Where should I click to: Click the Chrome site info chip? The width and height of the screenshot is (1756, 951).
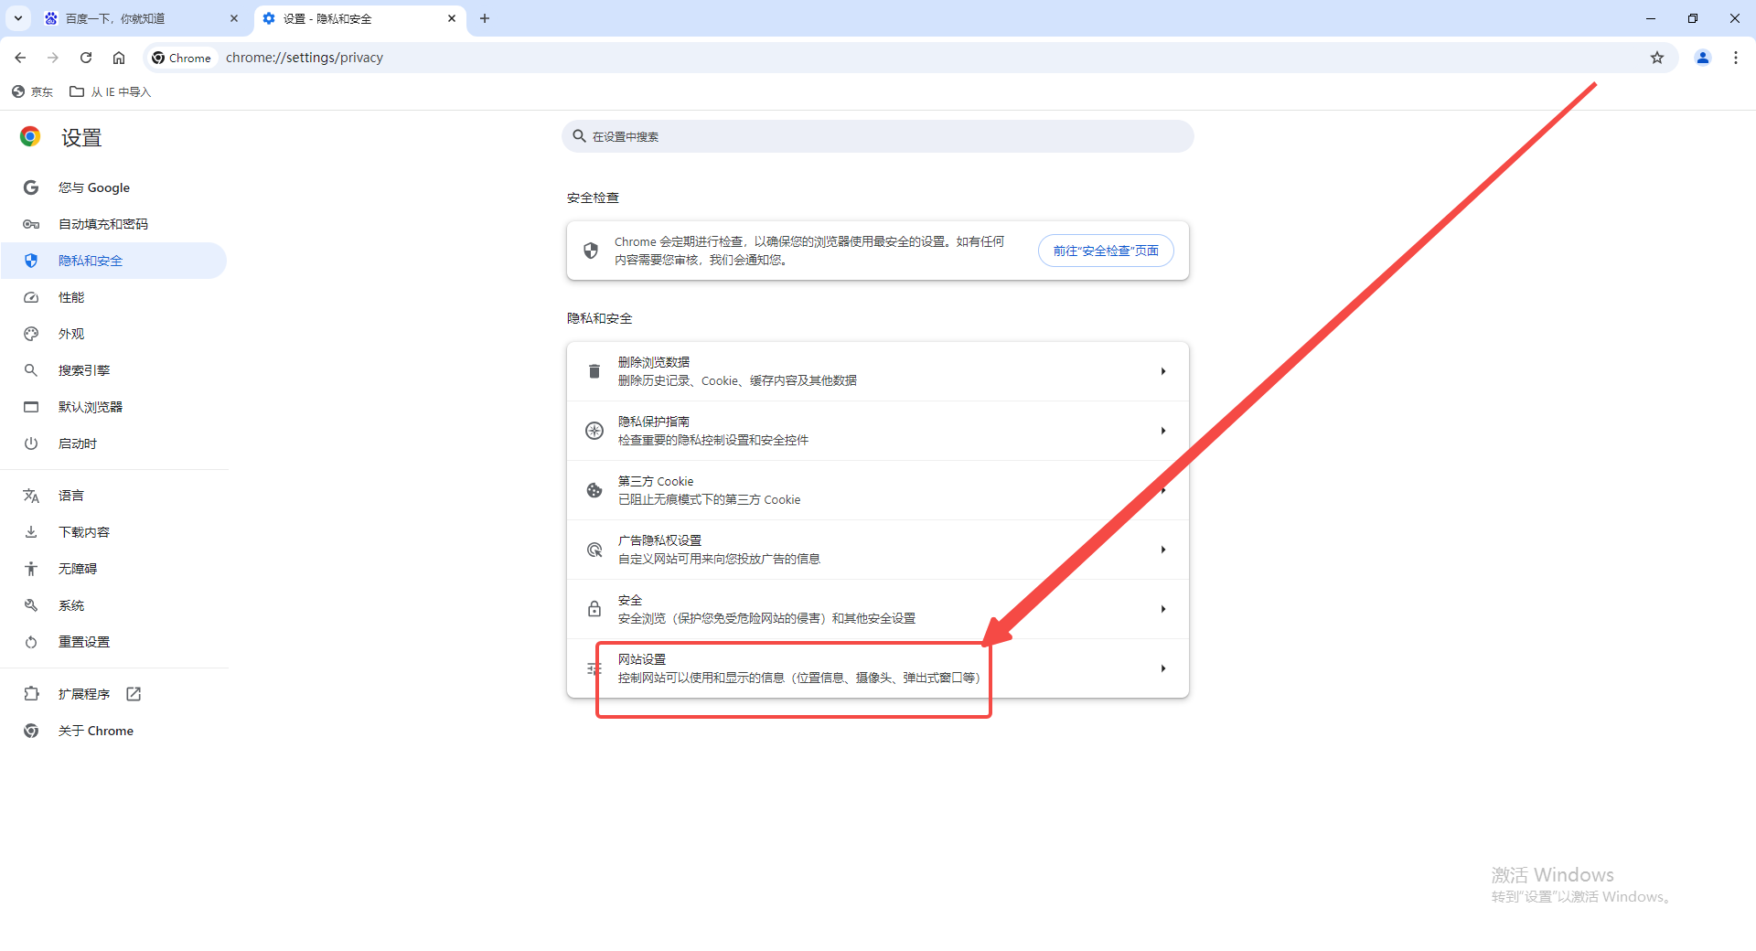[182, 58]
